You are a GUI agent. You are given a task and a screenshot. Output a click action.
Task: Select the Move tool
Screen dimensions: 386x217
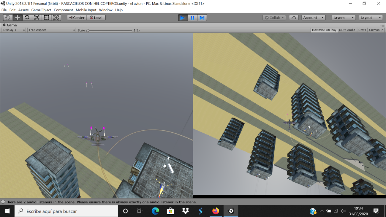click(17, 18)
